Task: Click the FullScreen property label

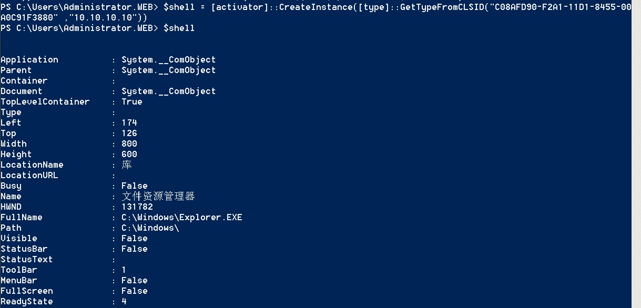Action: pos(27,291)
